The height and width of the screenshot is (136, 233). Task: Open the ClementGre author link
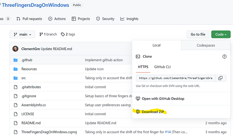pyautogui.click(x=30, y=49)
